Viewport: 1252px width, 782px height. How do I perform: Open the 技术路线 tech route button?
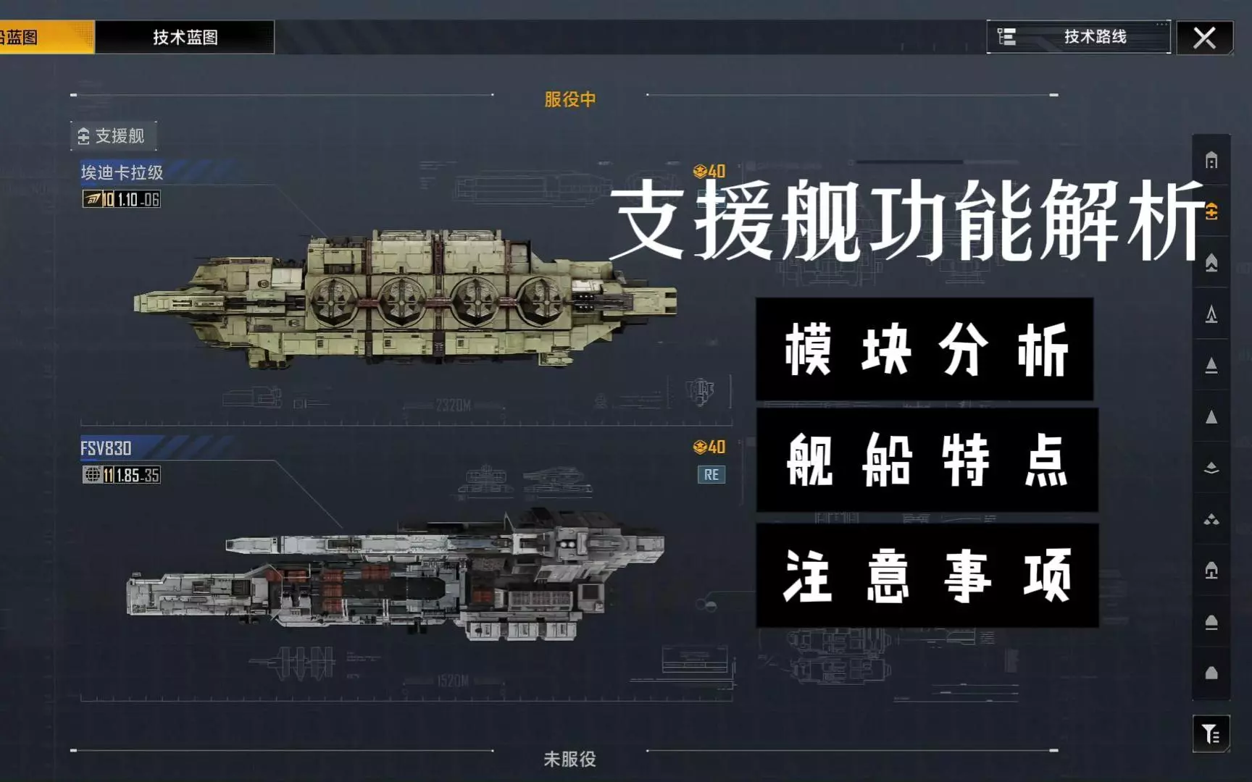point(1078,37)
